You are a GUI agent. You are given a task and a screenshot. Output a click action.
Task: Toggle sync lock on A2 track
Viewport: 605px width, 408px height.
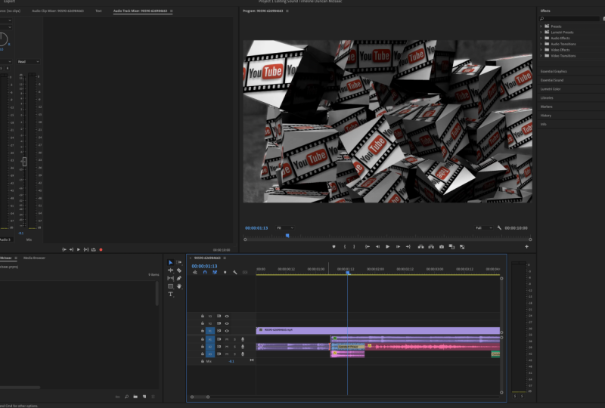219,347
